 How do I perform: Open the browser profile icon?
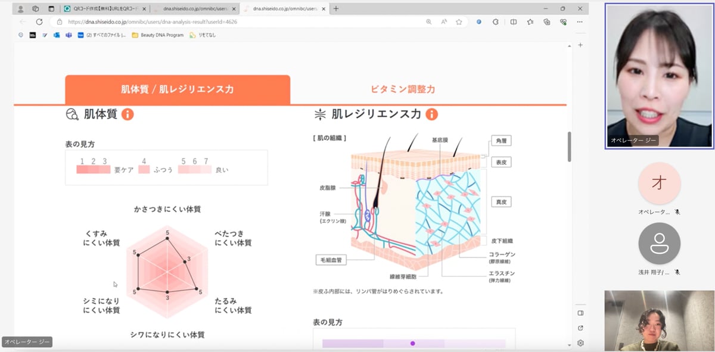coord(21,9)
